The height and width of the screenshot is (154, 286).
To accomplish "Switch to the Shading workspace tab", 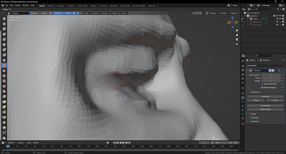I will (x=93, y=6).
